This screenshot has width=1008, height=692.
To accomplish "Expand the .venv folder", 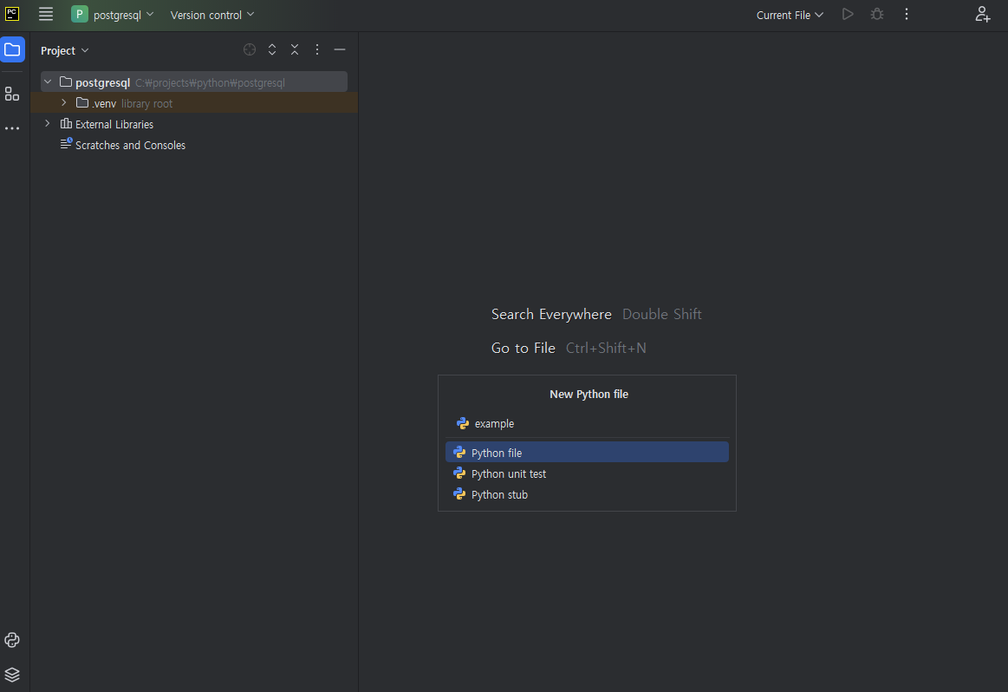I will point(63,102).
